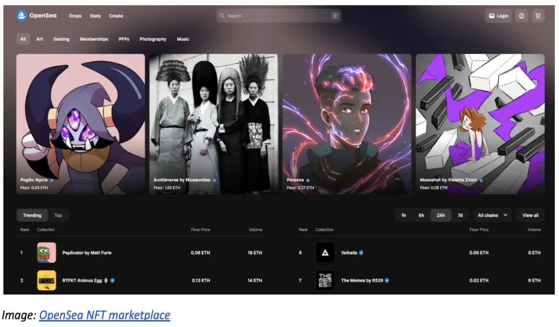Click the 14 ETH volume value

pos(255,280)
